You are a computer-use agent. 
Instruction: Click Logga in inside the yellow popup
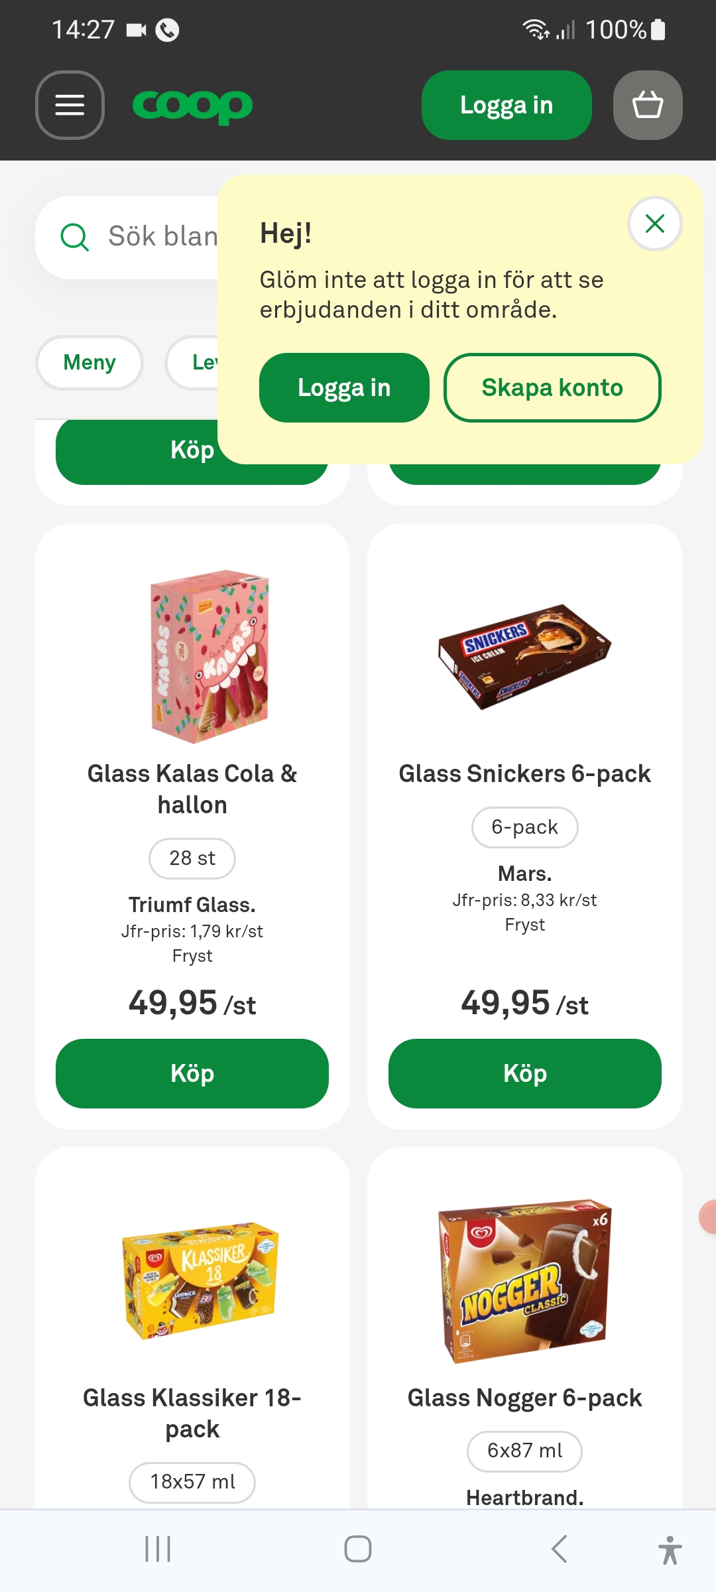pyautogui.click(x=344, y=387)
